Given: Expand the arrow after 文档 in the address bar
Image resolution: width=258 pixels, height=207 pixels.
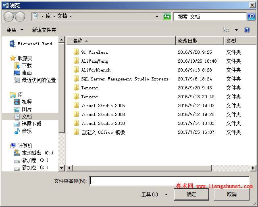Looking at the screenshot, I should click(x=71, y=16).
